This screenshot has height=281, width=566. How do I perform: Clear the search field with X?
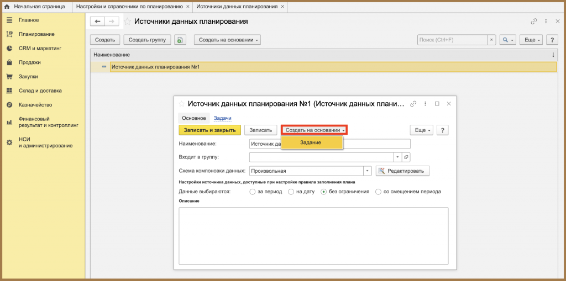point(491,40)
